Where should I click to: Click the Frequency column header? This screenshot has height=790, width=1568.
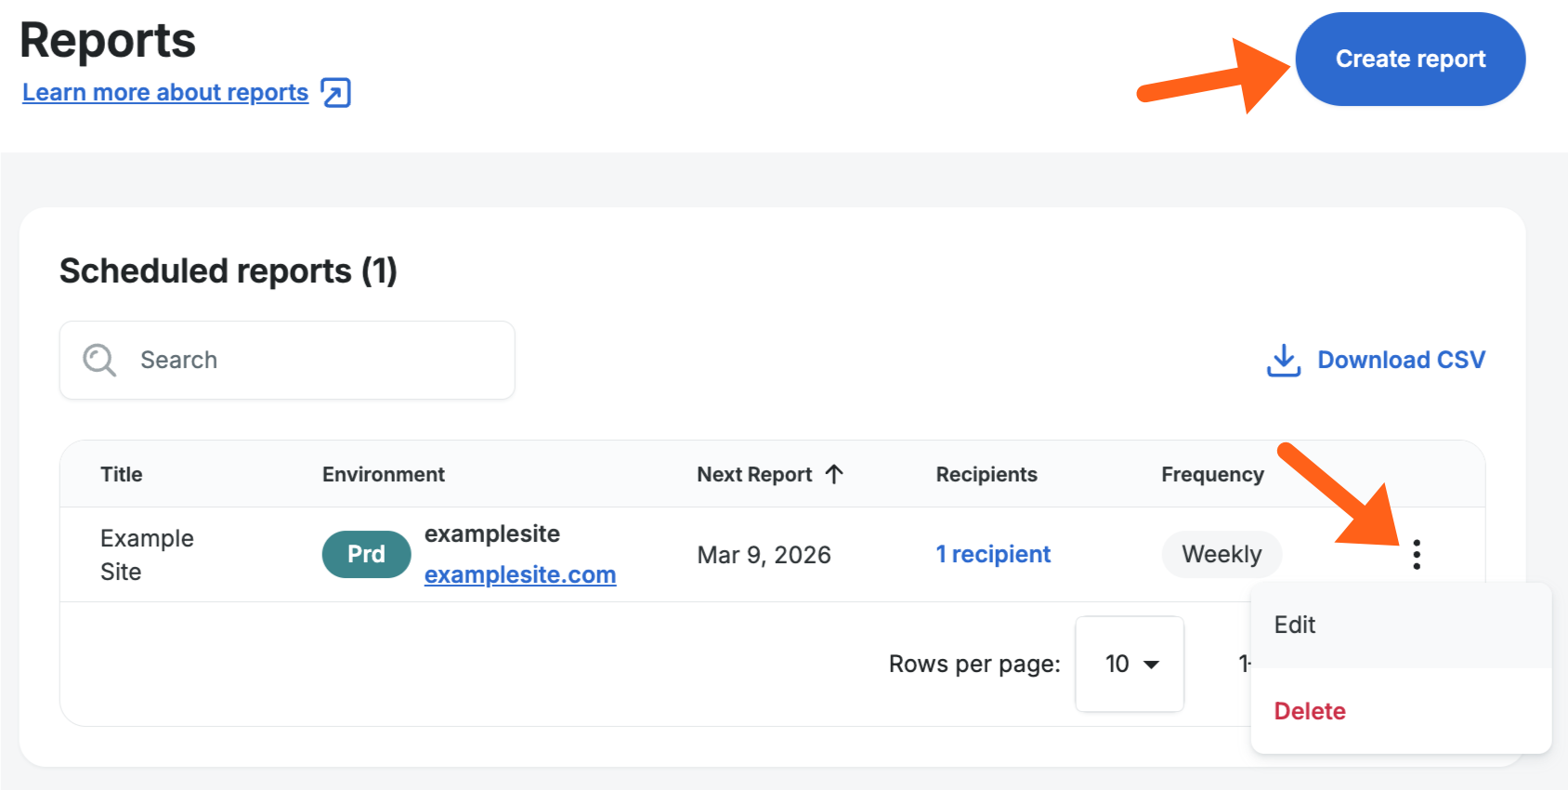click(x=1212, y=474)
